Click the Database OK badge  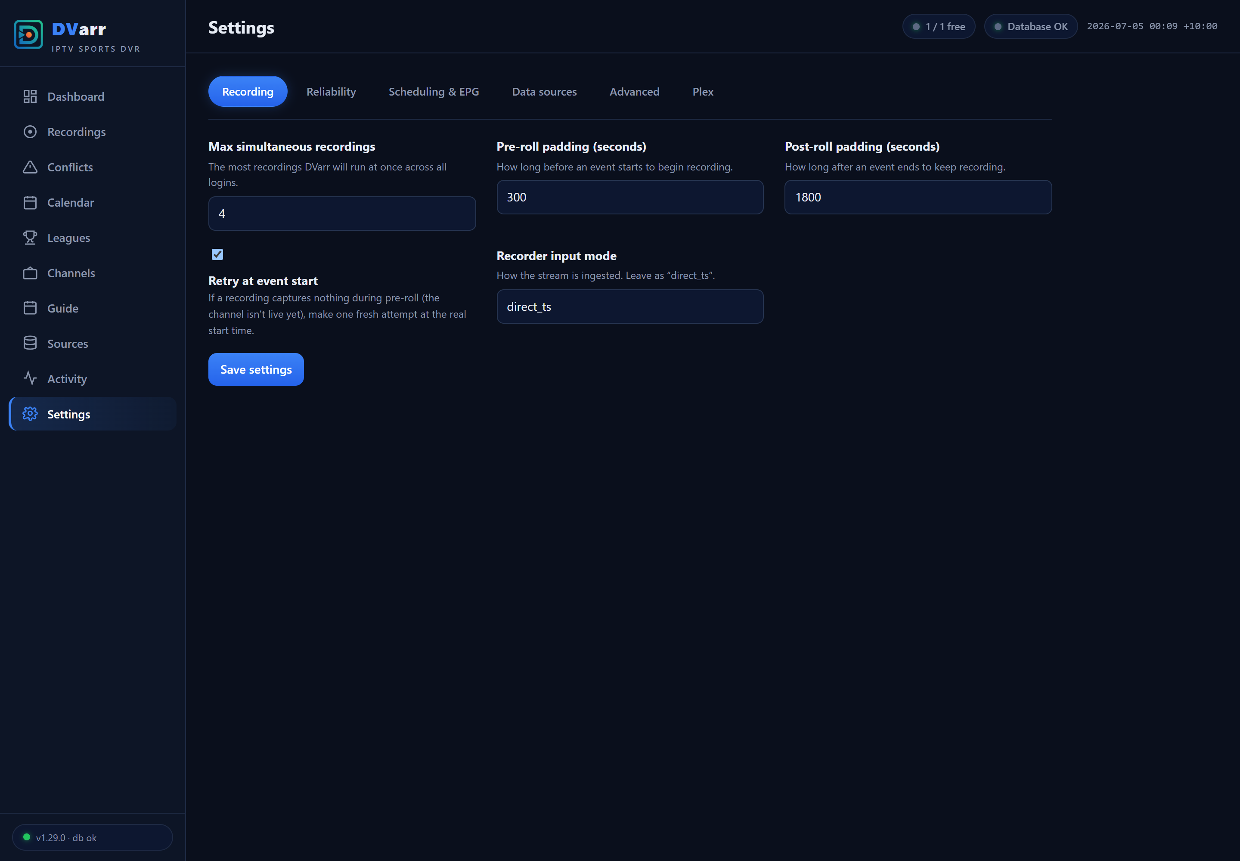click(1031, 26)
